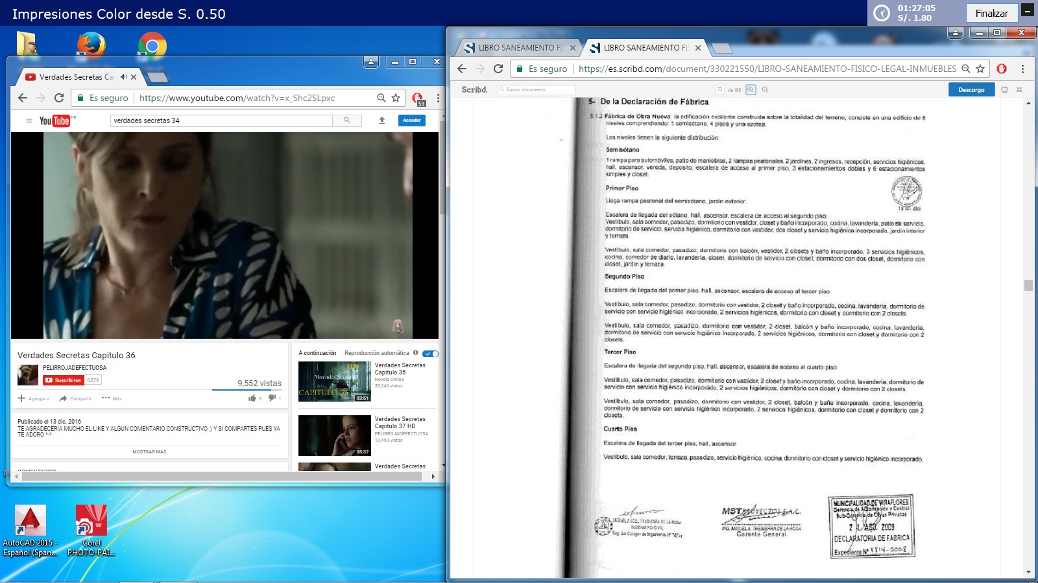The width and height of the screenshot is (1038, 583).
Task: Open the YouTube hamburger guide menu
Action: point(29,120)
